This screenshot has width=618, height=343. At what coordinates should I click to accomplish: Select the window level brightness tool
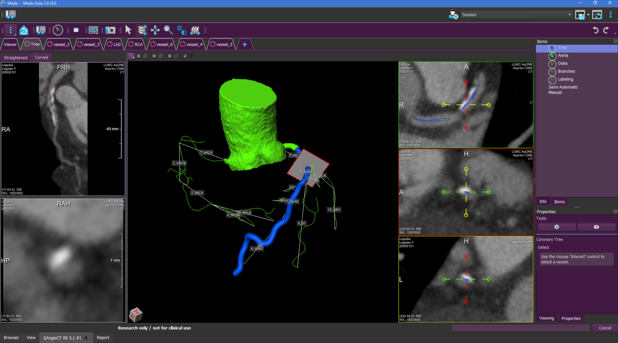[181, 30]
